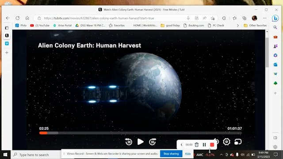Open sidebar Shopping icon
The height and width of the screenshot is (159, 283).
click(275, 74)
